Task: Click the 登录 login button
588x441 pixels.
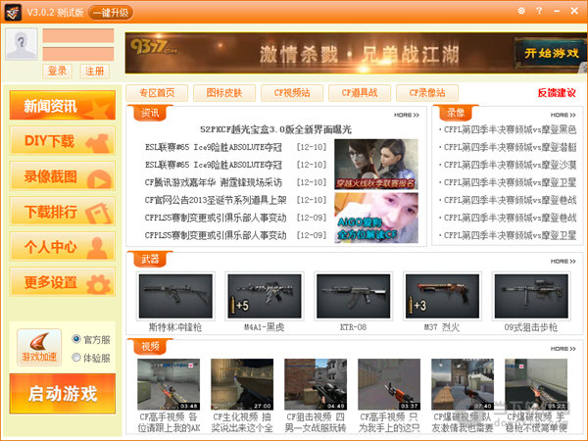Action: (58, 71)
